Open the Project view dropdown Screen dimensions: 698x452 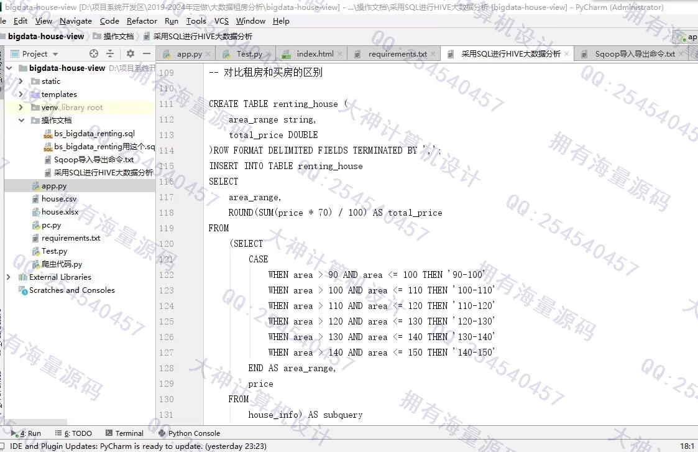[55, 54]
